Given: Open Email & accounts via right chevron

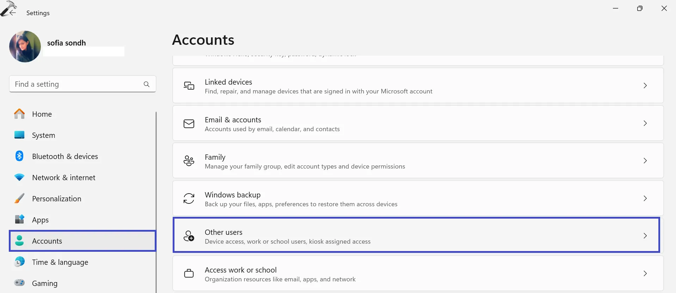Looking at the screenshot, I should tap(645, 123).
